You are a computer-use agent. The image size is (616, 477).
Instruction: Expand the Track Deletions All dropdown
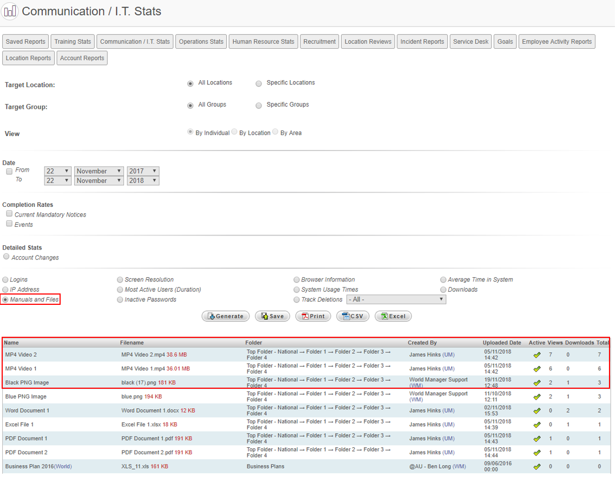tap(396, 299)
